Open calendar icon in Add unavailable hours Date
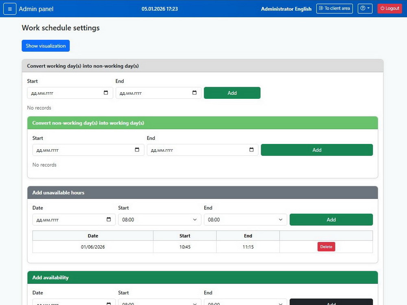Viewport: 407px width, 305px height. (x=109, y=220)
